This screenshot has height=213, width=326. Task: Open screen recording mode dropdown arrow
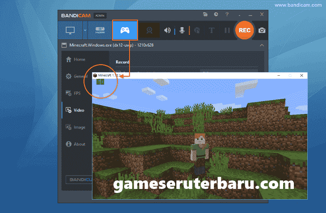(x=85, y=30)
